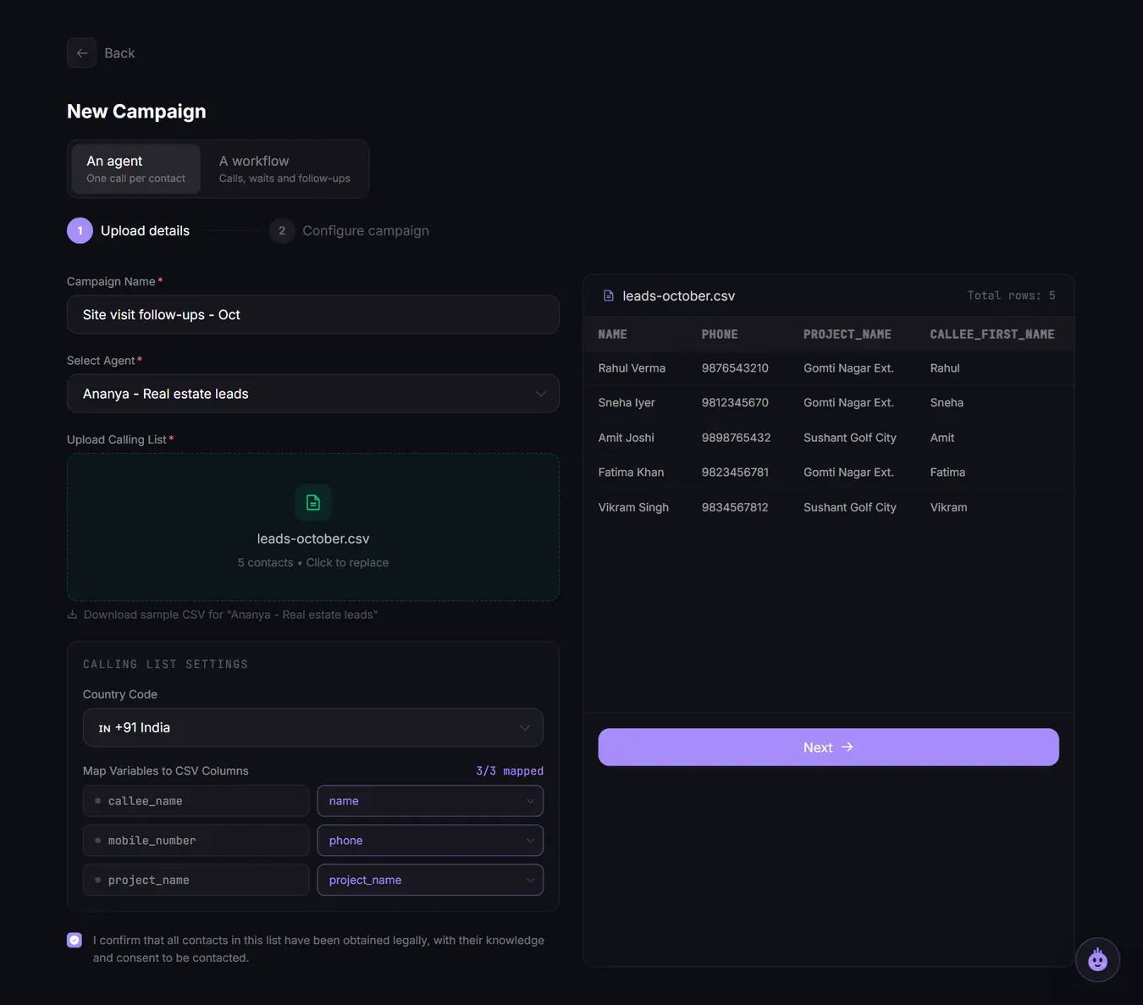1143x1005 pixels.
Task: Click the Sneha Iyer name cell
Action: [627, 403]
